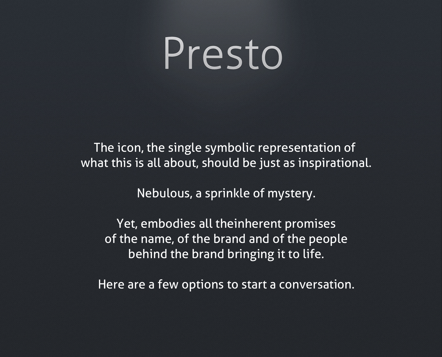442x357 pixels.
Task: Click the word "promises"
Action: pyautogui.click(x=310, y=224)
